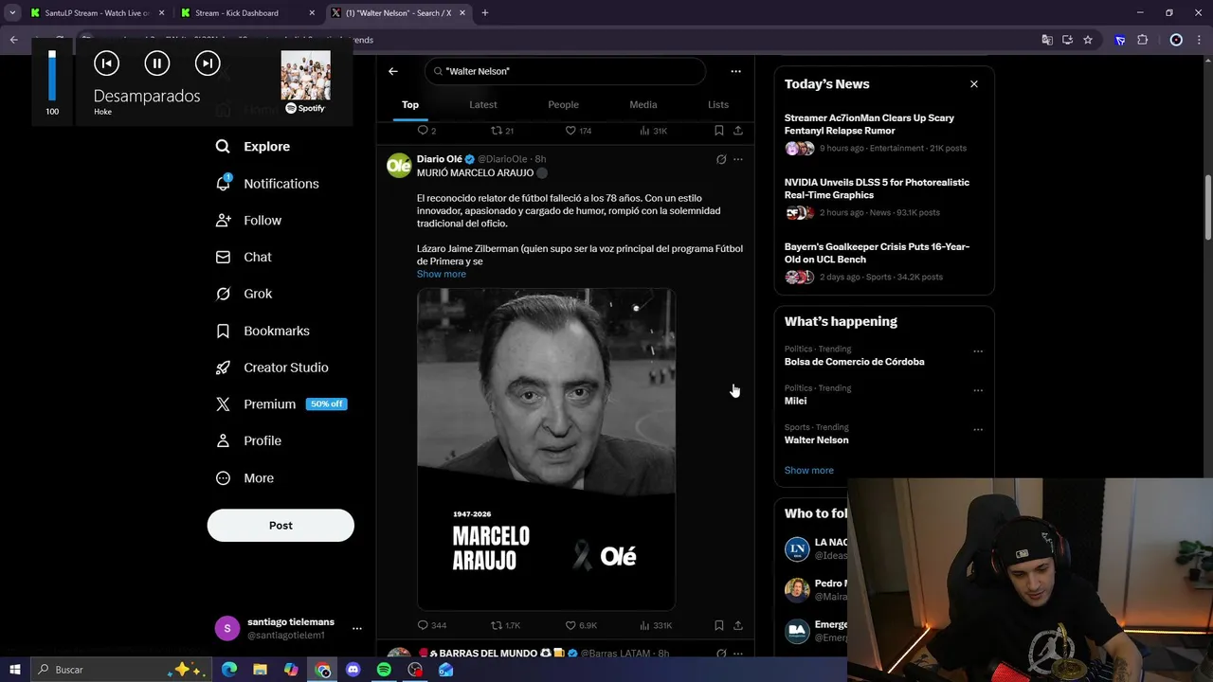1213x682 pixels.
Task: Open Bookmarks in the sidebar
Action: click(x=263, y=331)
